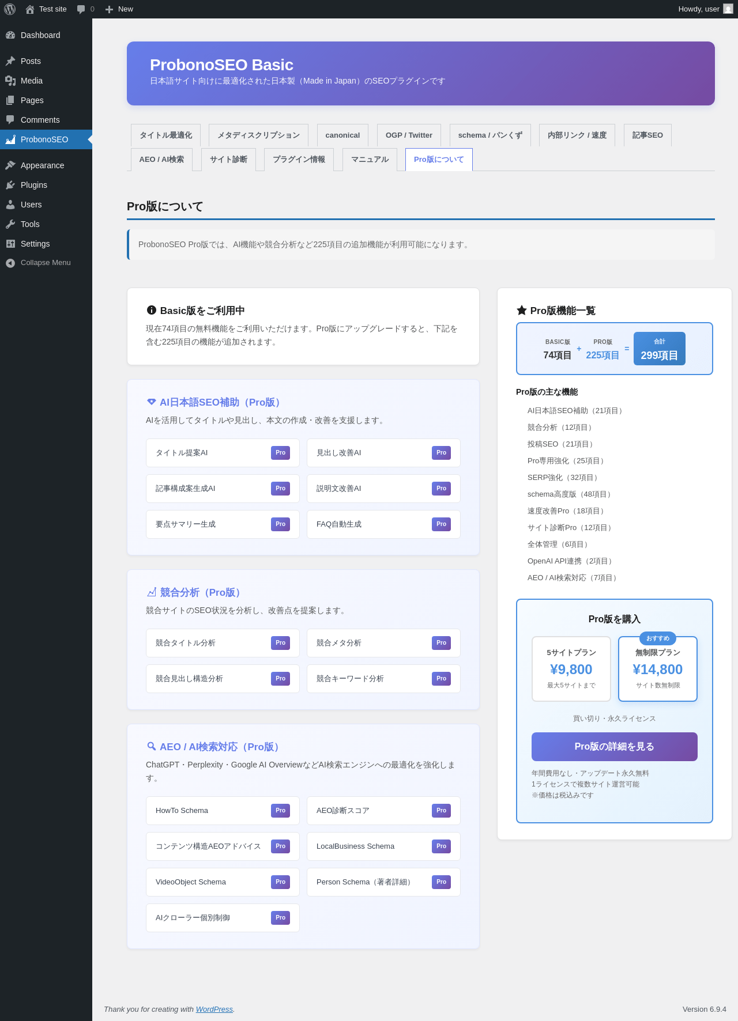Click the New content button
Image resolution: width=738 pixels, height=1021 pixels.
click(119, 9)
